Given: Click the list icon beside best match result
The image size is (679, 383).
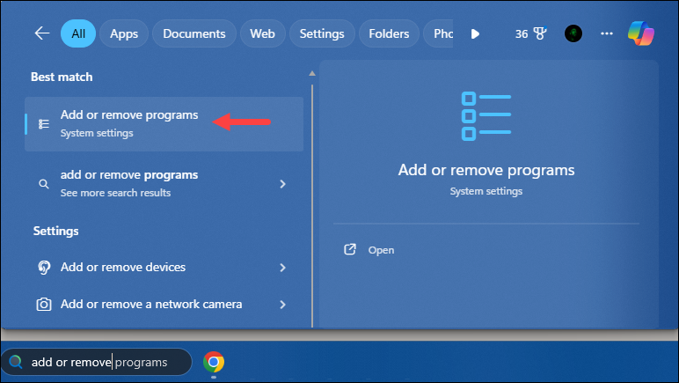Looking at the screenshot, I should tap(44, 124).
